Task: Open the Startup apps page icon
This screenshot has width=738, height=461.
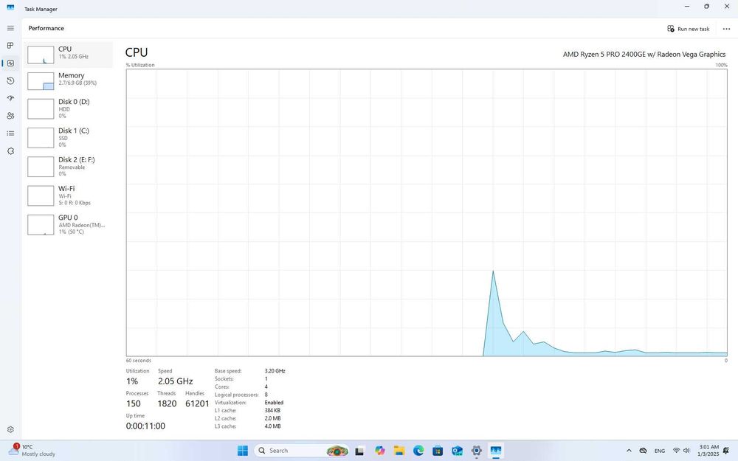Action: point(10,98)
